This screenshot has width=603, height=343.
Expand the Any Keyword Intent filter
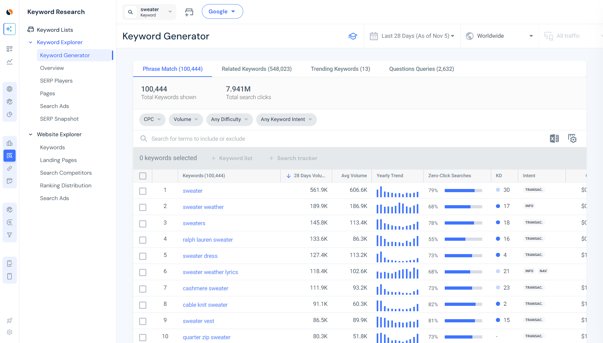pyautogui.click(x=286, y=119)
